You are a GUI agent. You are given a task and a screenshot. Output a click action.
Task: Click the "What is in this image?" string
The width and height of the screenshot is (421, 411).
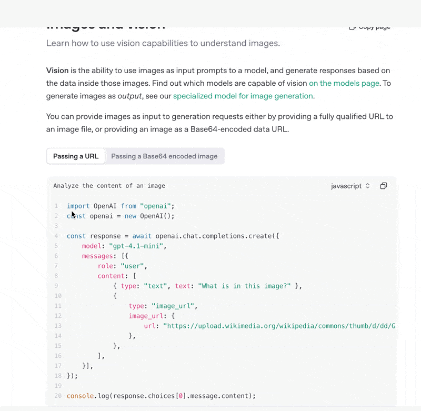[x=244, y=286]
